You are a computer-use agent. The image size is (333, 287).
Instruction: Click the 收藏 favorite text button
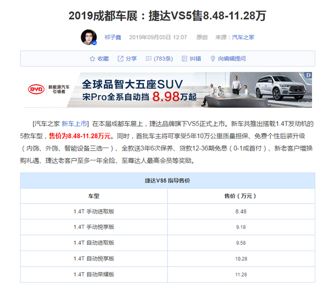(103, 58)
